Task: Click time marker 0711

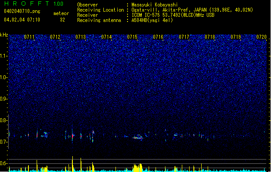Action: pyautogui.click(x=29, y=37)
